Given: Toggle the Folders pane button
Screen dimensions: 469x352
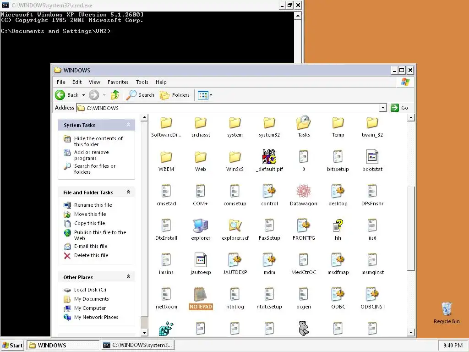Looking at the screenshot, I should pos(175,95).
